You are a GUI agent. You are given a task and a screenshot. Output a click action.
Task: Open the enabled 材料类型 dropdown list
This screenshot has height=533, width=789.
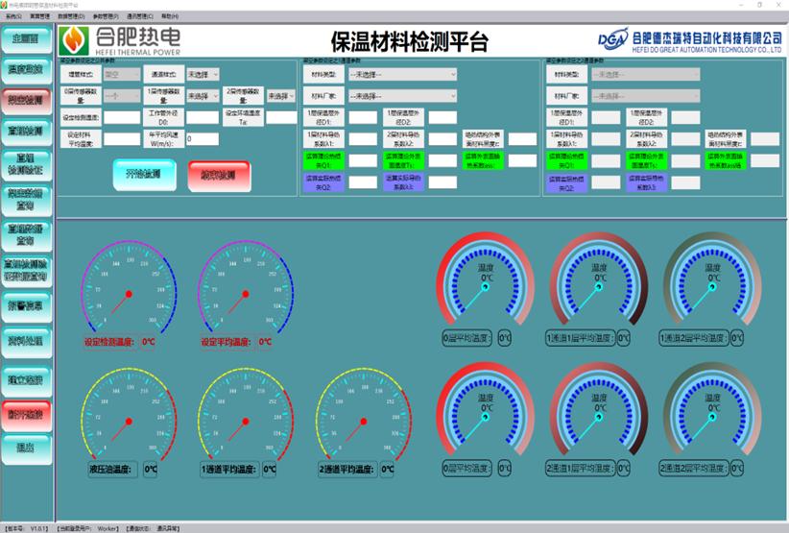[x=402, y=74]
